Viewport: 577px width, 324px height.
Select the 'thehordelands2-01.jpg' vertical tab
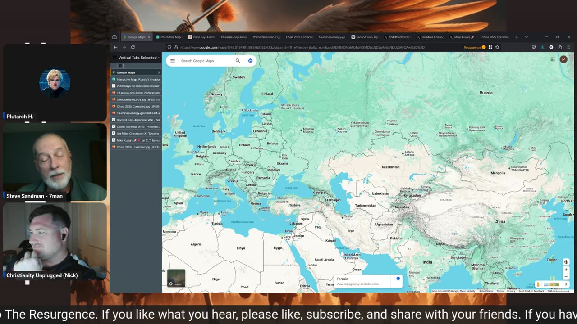point(136,99)
